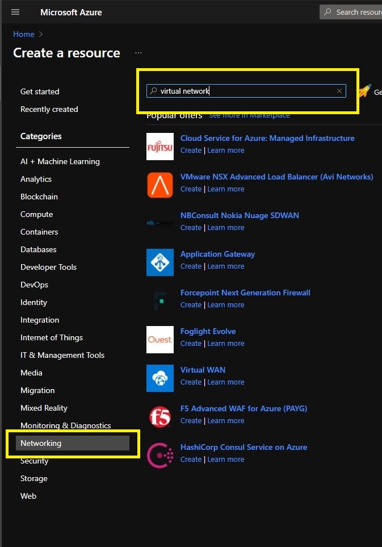Choose the Mixed Reality category
This screenshot has width=382, height=547.
click(44, 408)
